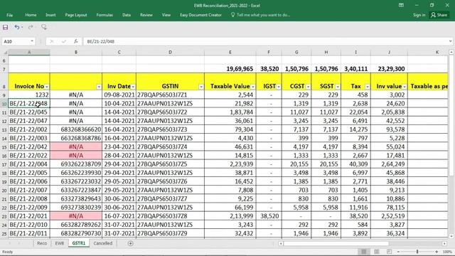Screen dimensions: 455x256
Task: Switch to the EWB sheet tab
Action: click(60, 243)
